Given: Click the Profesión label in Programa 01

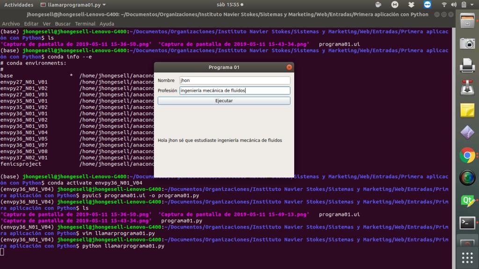Looking at the screenshot, I should tap(167, 91).
